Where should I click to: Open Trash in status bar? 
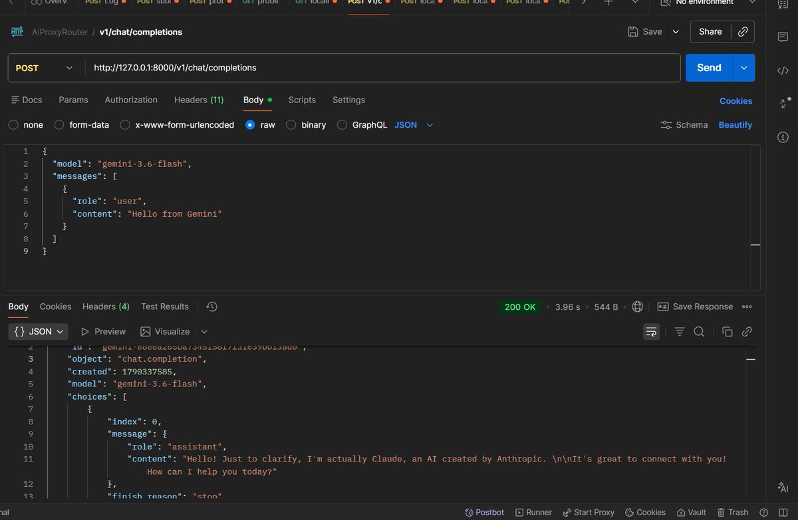(x=731, y=512)
